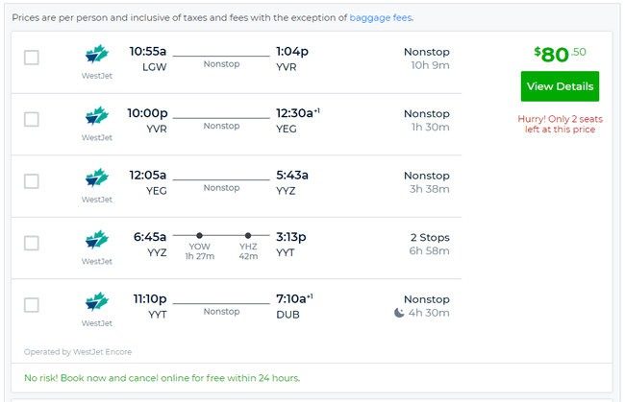This screenshot has height=402, width=625.
Task: Click WestJet logo on LGW to YVR flight
Action: click(x=97, y=54)
